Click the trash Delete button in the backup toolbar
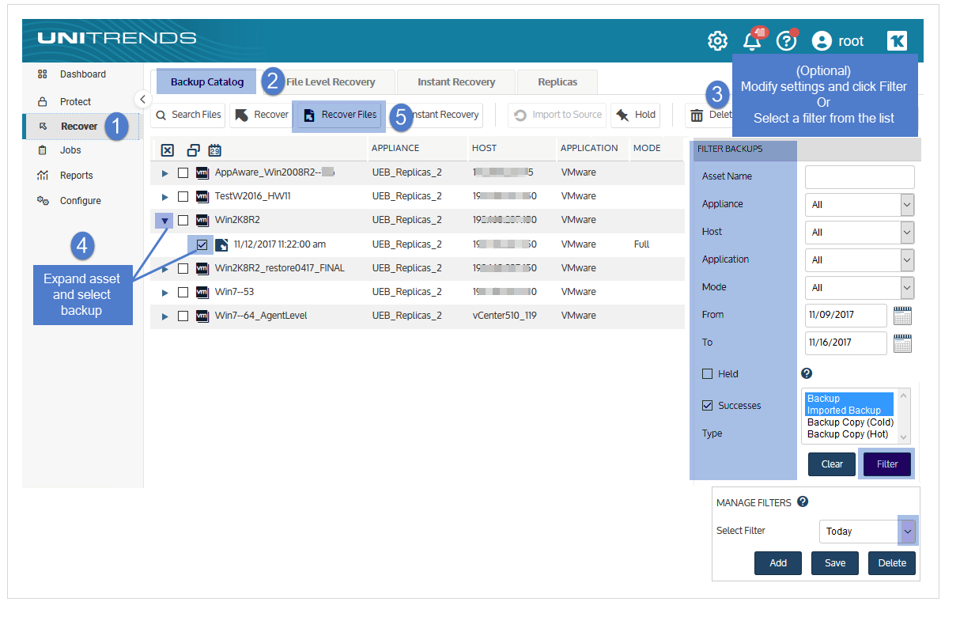Image resolution: width=960 pixels, height=617 pixels. 709,115
